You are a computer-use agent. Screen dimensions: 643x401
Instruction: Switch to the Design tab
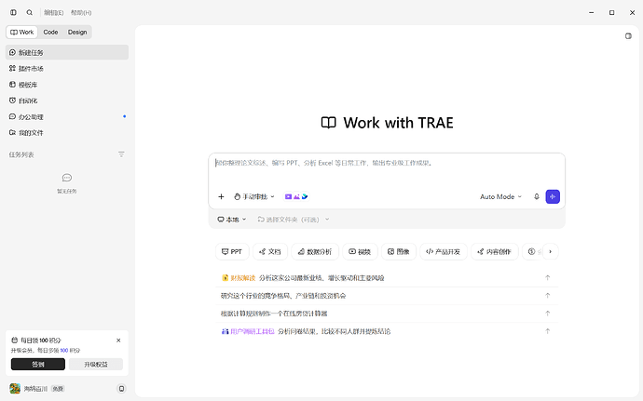pos(77,32)
